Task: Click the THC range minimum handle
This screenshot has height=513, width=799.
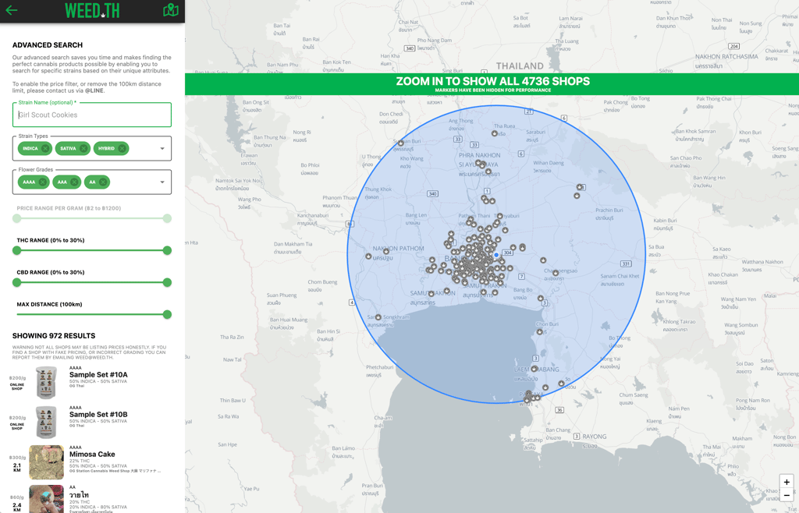Action: pyautogui.click(x=17, y=250)
